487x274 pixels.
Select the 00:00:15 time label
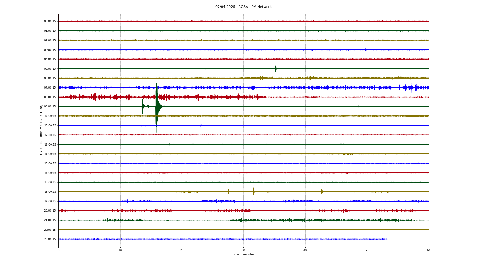(50, 21)
